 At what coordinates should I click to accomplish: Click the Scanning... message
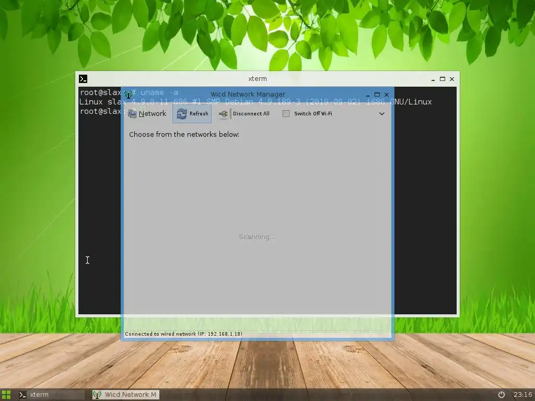click(x=257, y=237)
